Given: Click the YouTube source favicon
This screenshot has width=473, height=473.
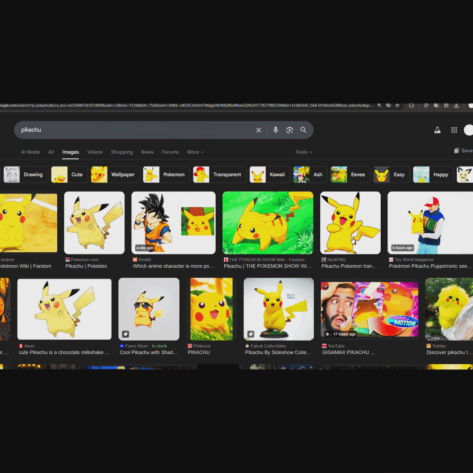Looking at the screenshot, I should pos(324,346).
